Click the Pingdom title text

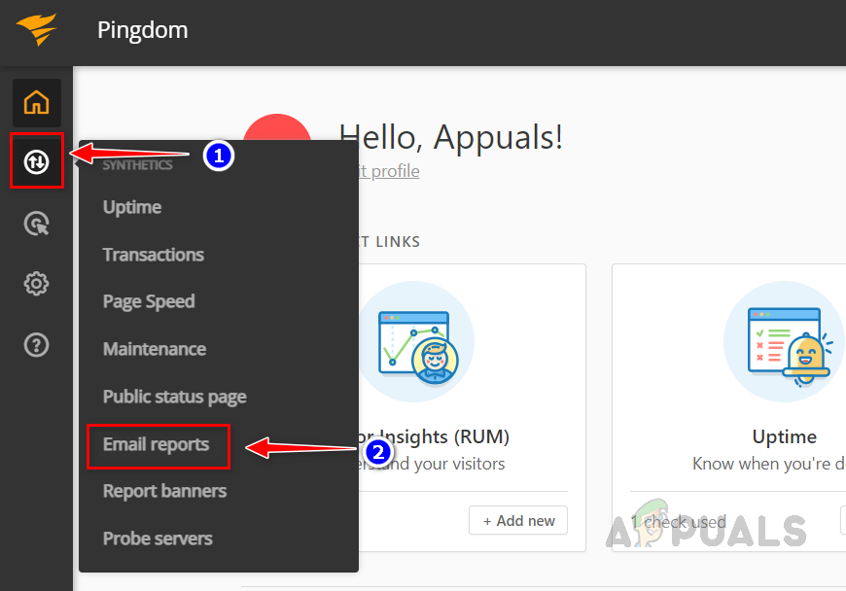[142, 30]
